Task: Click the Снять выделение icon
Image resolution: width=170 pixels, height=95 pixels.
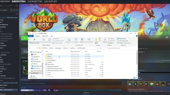Action: (118, 41)
